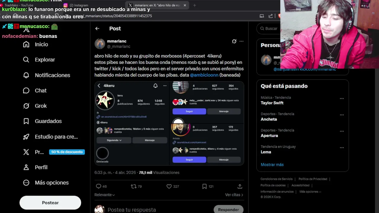
Task: Open Más opciones in sidebar
Action: click(46, 183)
